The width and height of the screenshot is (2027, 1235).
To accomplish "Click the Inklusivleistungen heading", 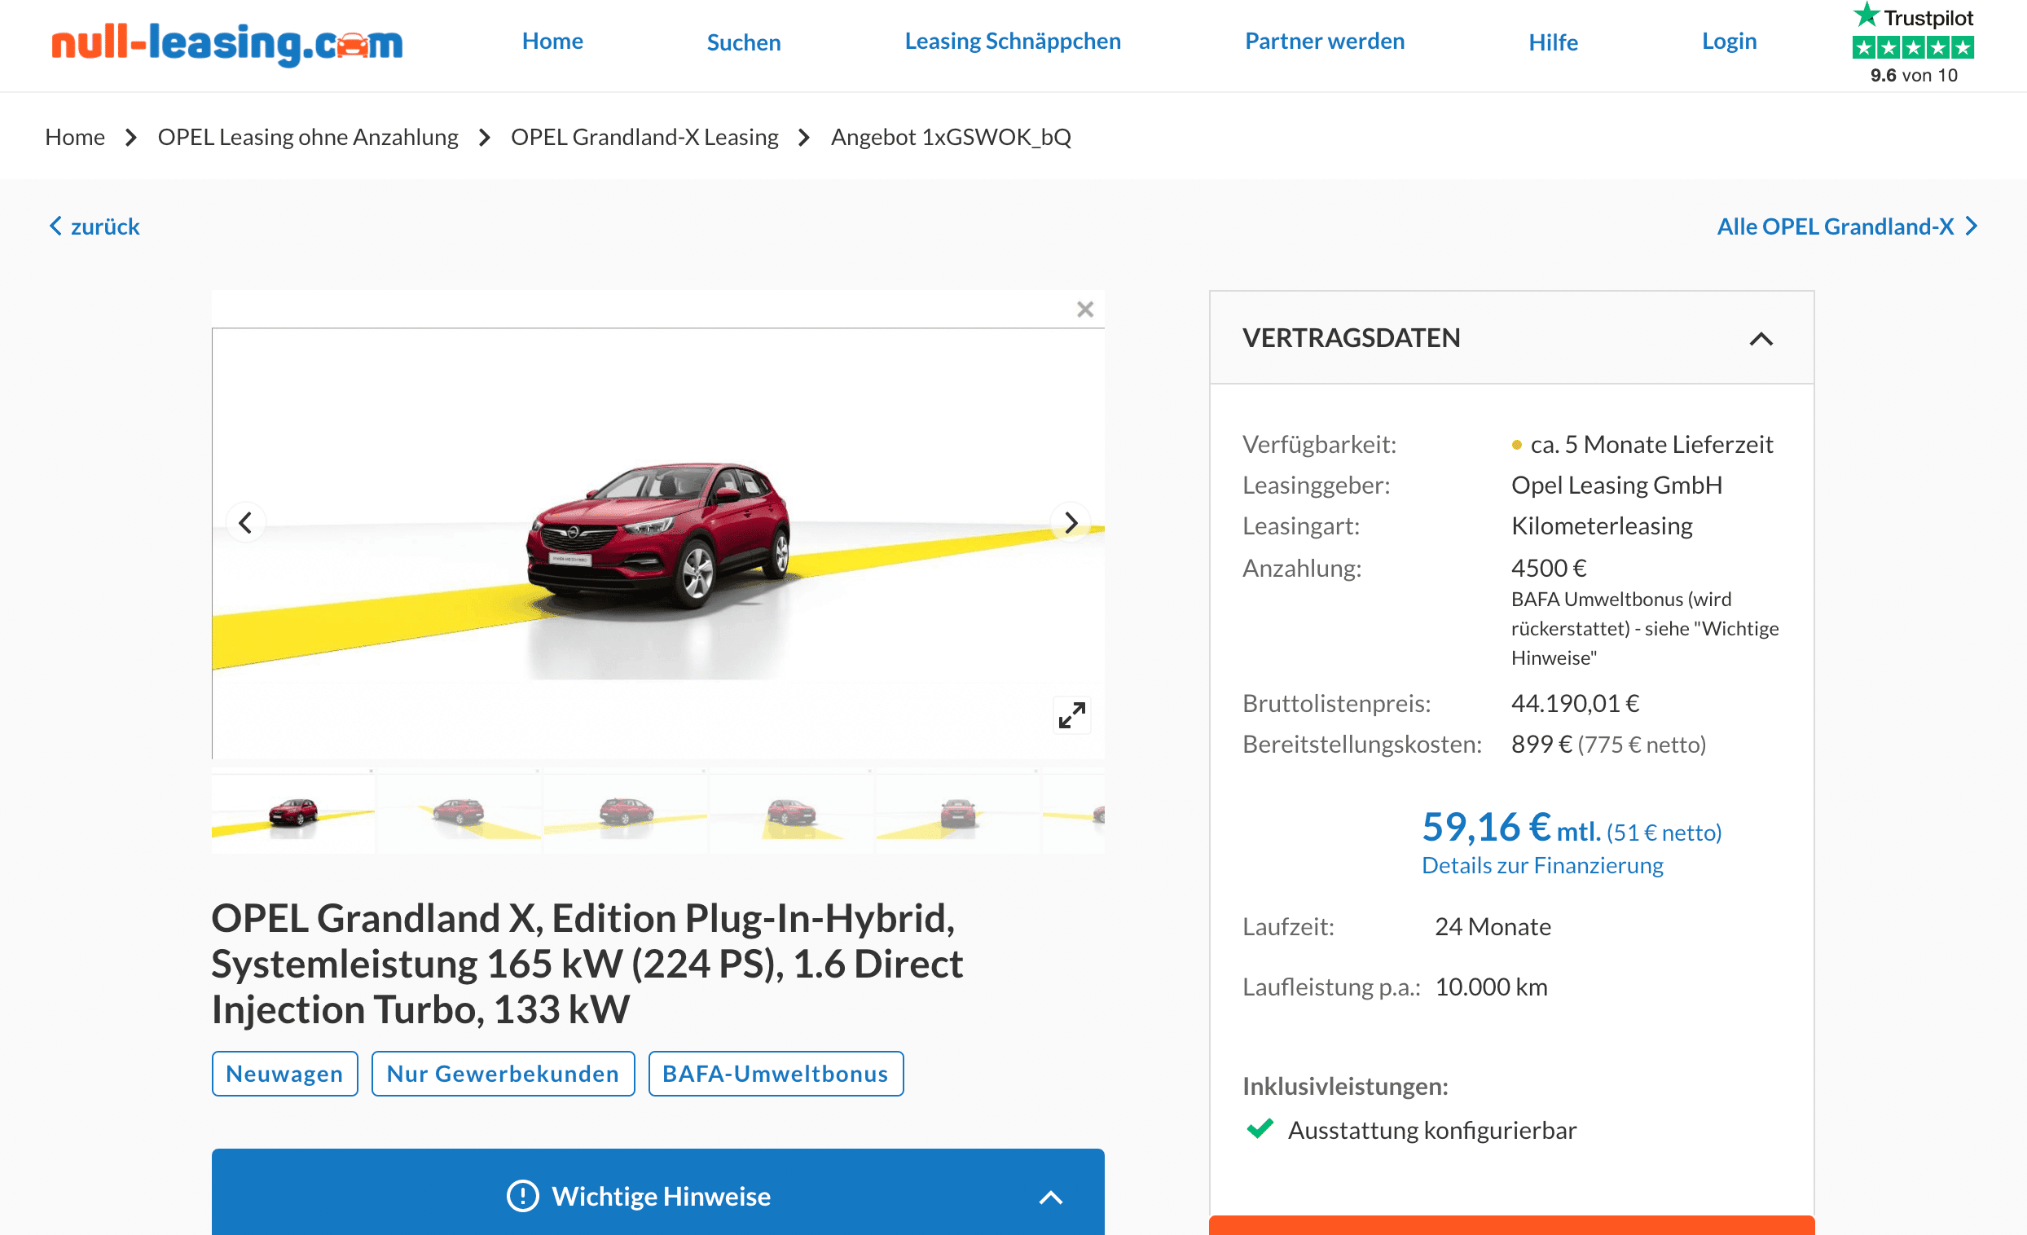I will click(x=1345, y=1086).
